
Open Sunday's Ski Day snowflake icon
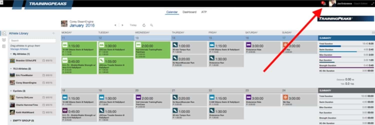[285, 45]
